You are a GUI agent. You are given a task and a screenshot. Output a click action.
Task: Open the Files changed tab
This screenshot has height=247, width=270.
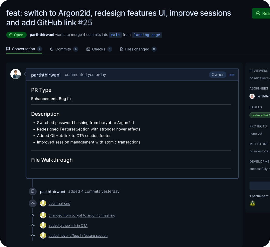click(138, 49)
